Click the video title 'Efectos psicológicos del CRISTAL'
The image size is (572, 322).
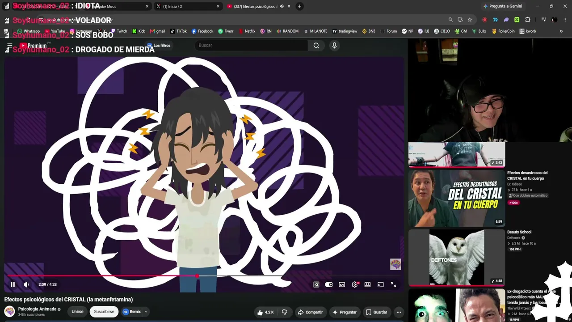(68, 300)
